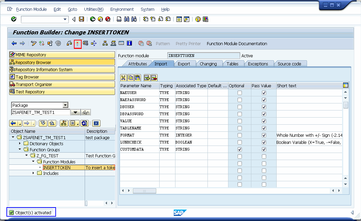Click the table column configuration icon
The width and height of the screenshot is (361, 221).
click(345, 85)
